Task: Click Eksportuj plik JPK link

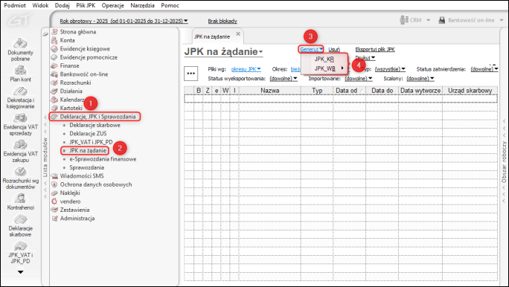Action: (x=375, y=49)
